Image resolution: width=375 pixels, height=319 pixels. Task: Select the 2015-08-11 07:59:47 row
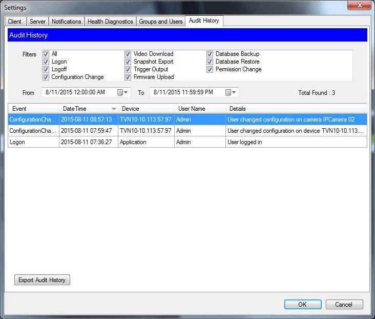click(x=187, y=131)
